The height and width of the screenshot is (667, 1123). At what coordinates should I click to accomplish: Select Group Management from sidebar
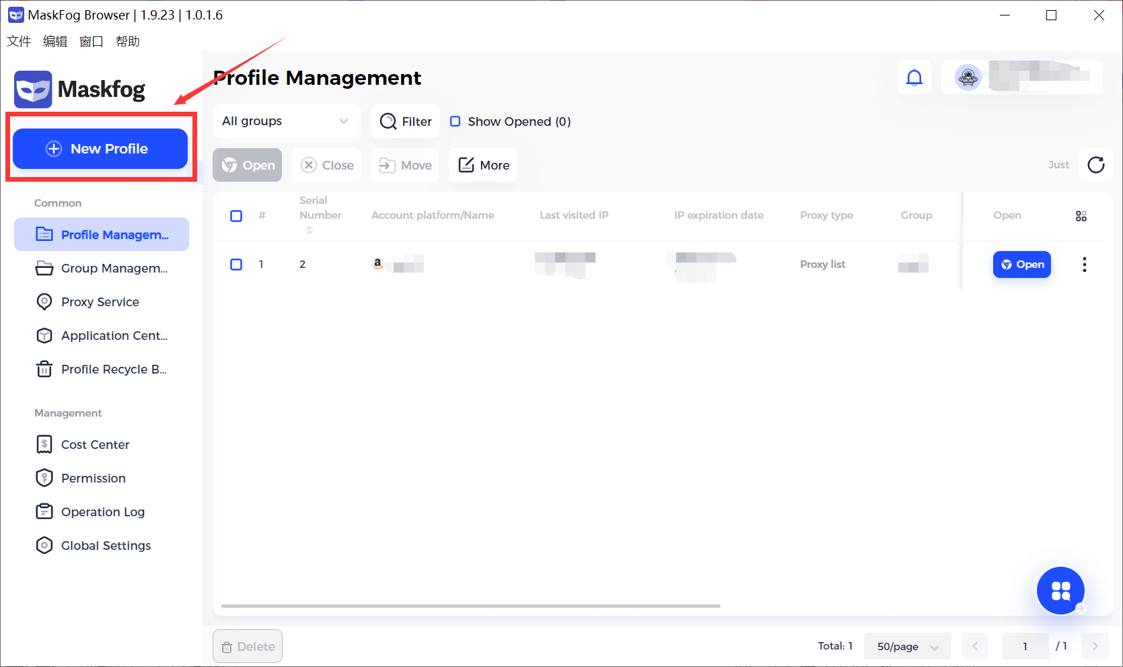click(x=101, y=268)
